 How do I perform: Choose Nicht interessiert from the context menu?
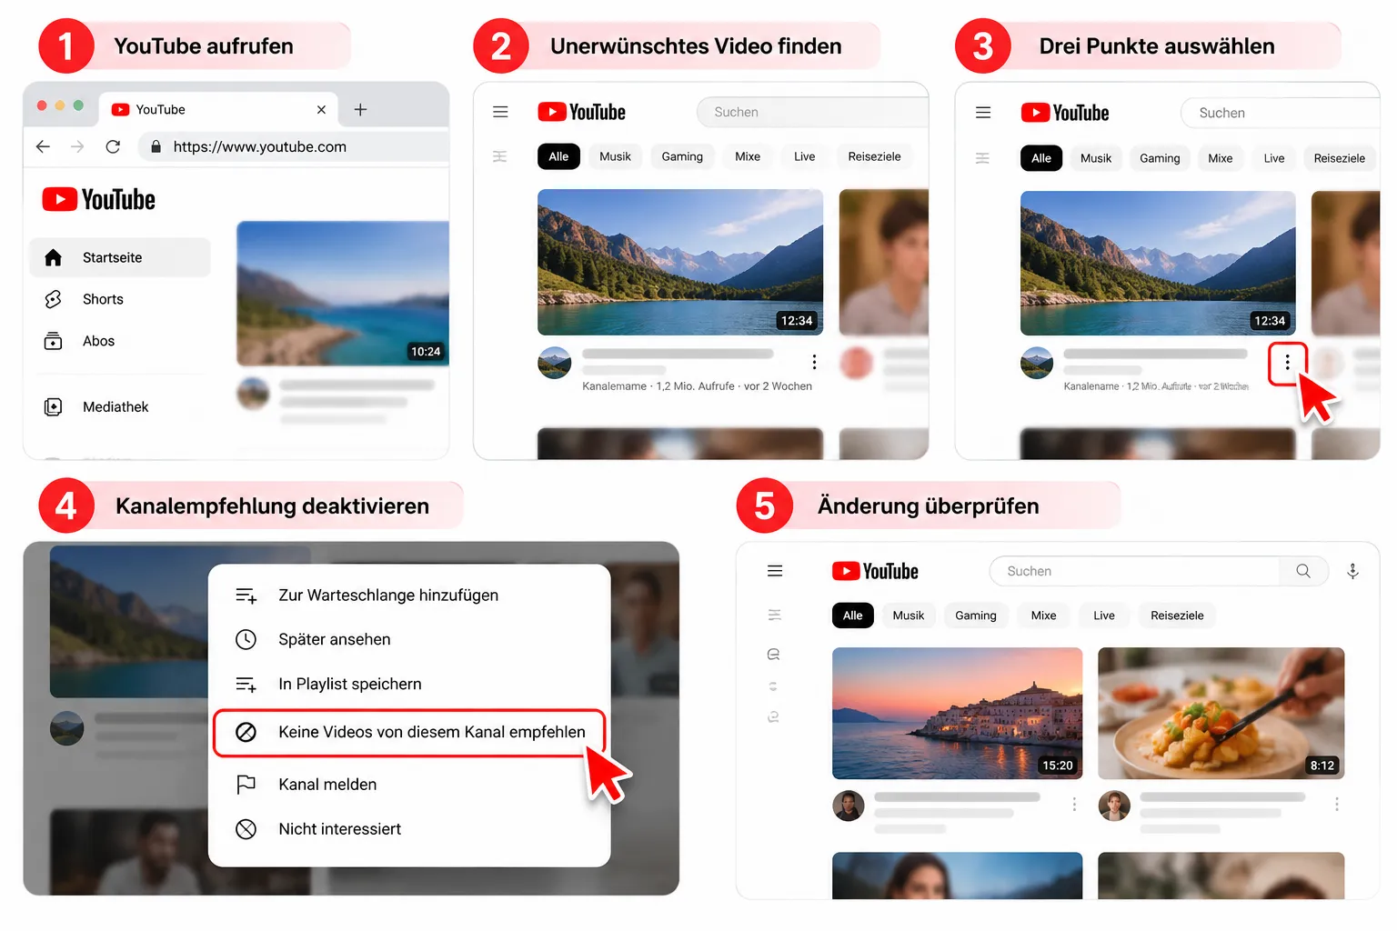pyautogui.click(x=409, y=829)
